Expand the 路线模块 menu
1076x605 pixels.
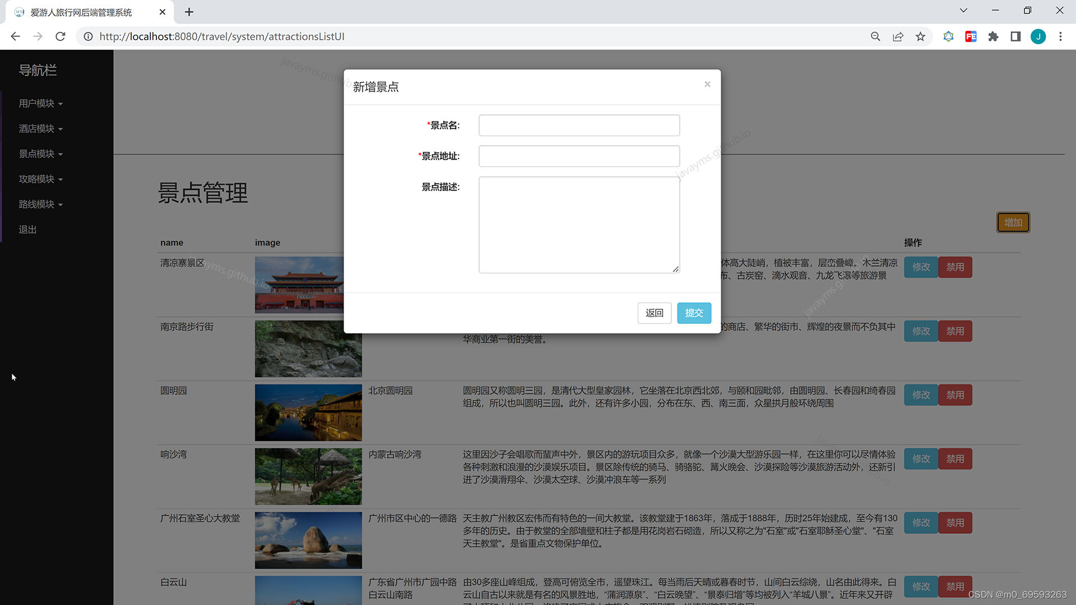(40, 204)
